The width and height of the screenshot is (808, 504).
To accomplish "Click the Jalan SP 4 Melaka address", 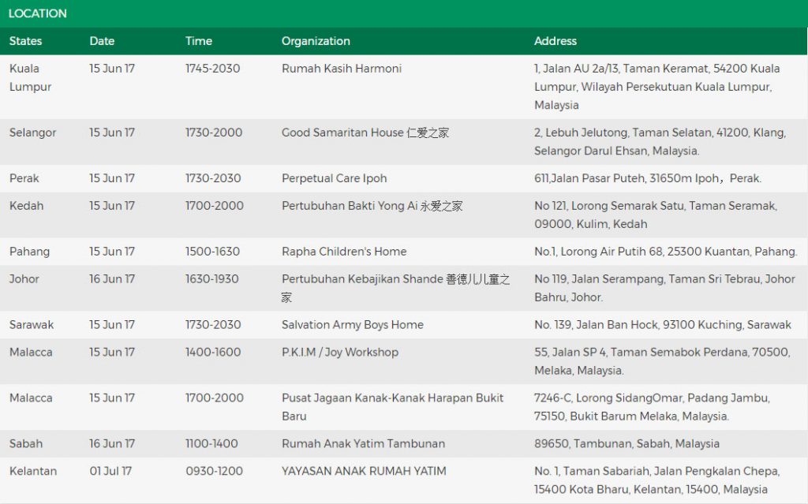I will coord(662,361).
